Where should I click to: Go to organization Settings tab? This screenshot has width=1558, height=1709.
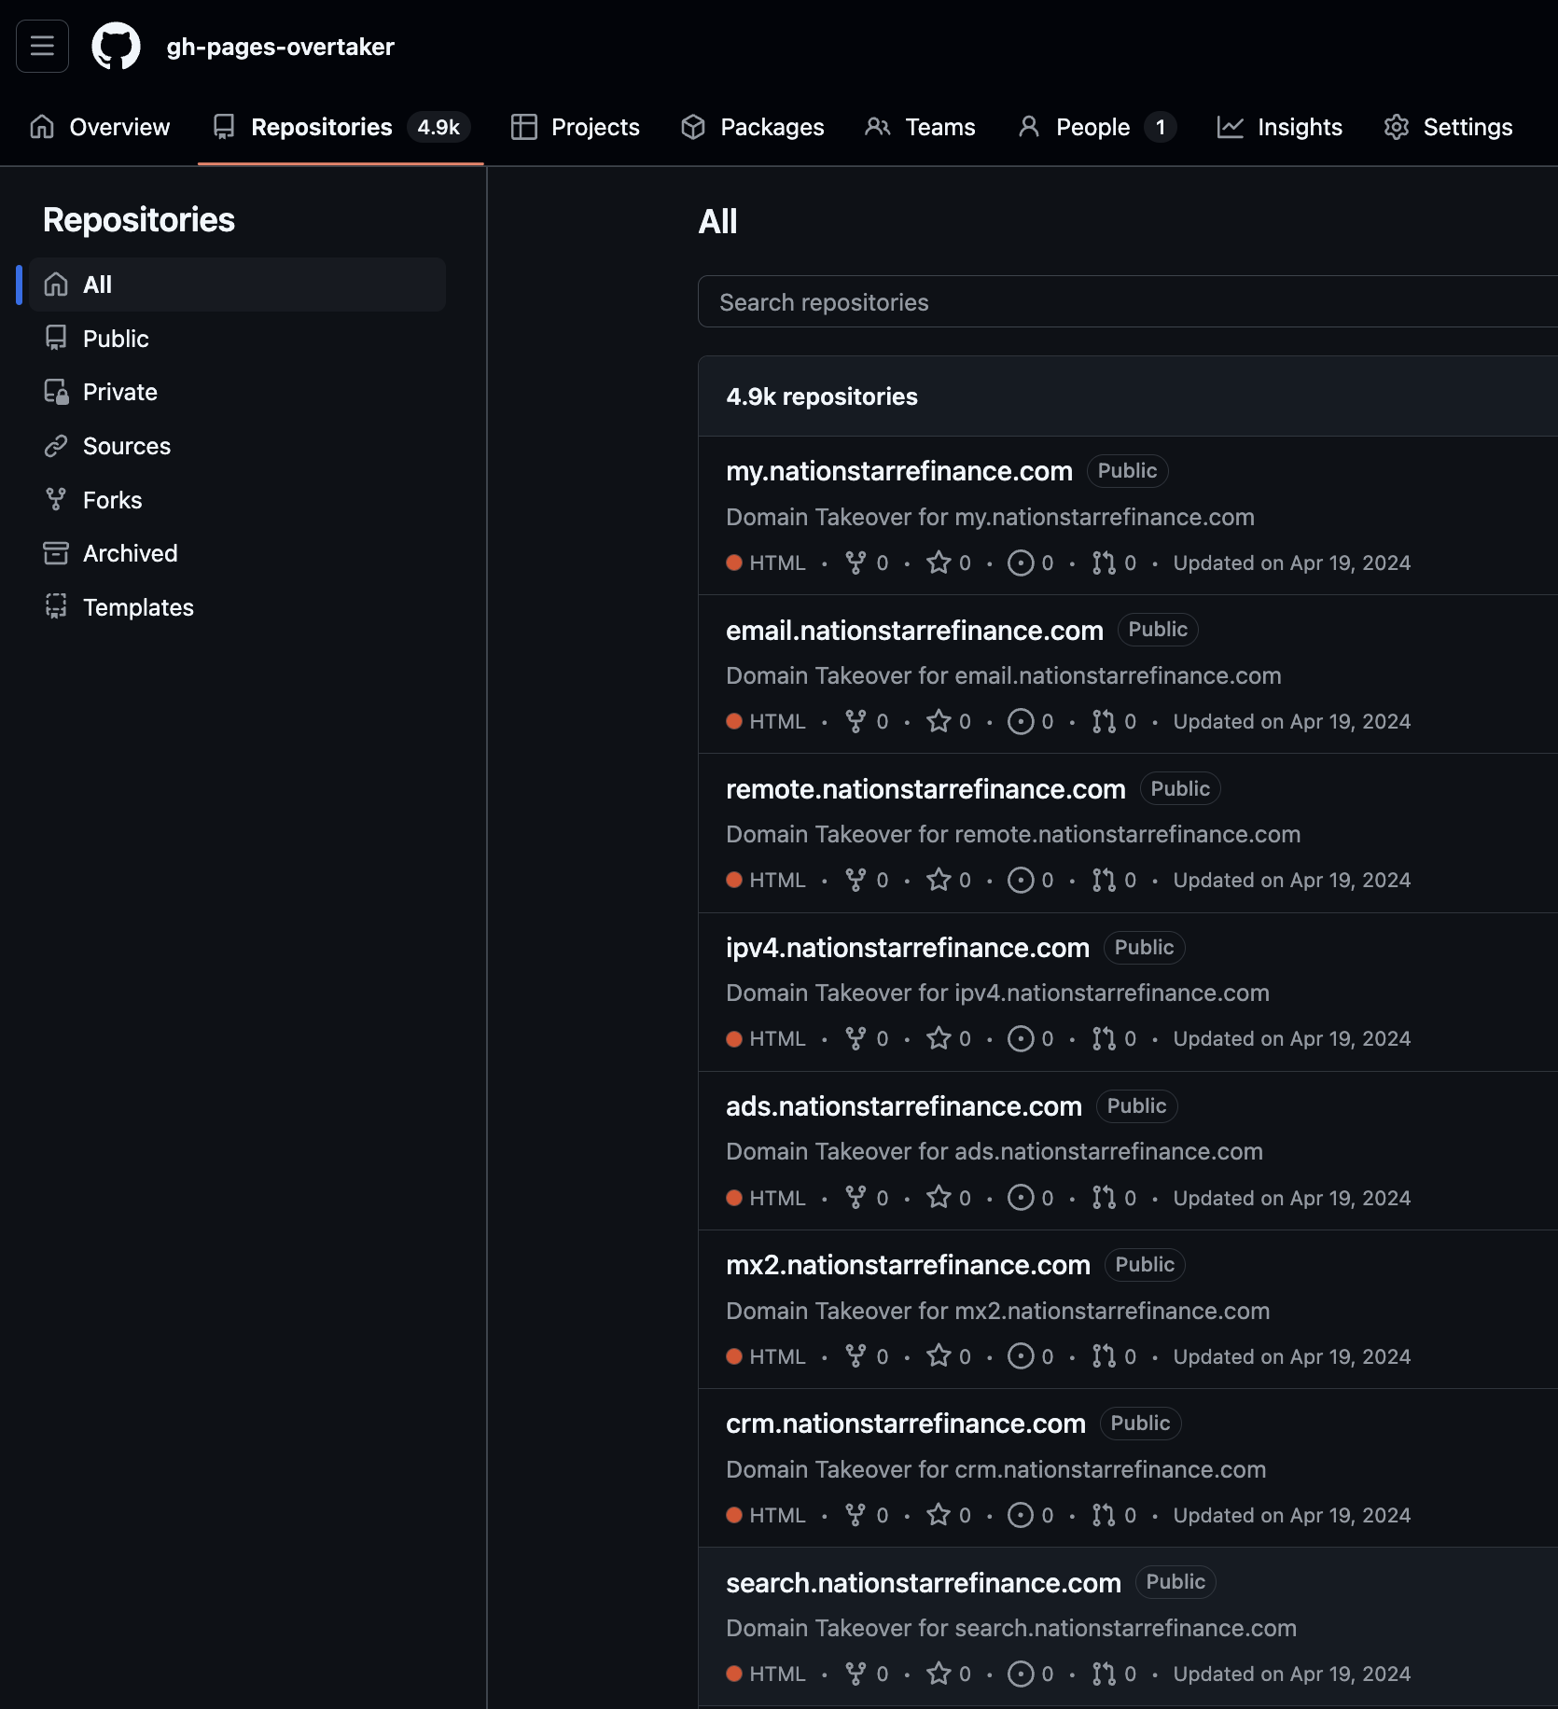[x=1448, y=127]
